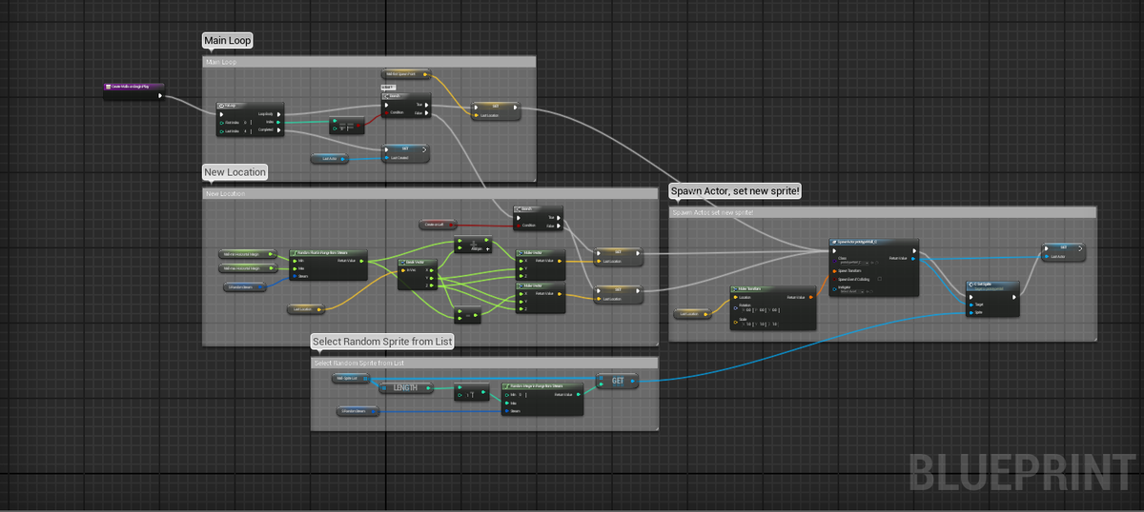Click the Spawn Actor, set new sprite! comment bubble
Screen dimensions: 1144x512
736,191
